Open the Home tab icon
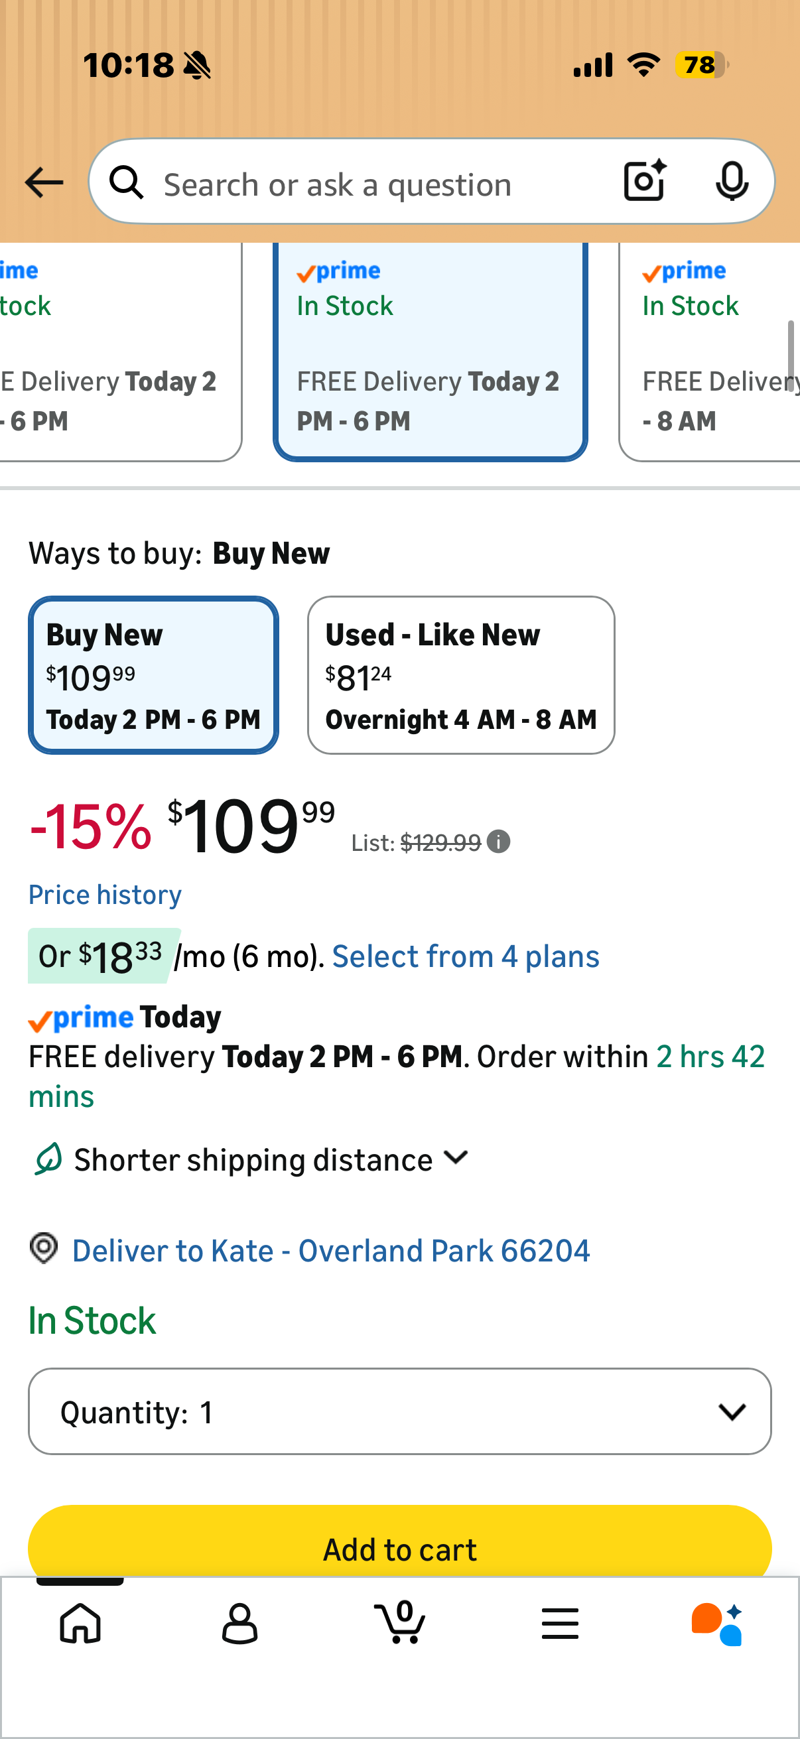This screenshot has width=800, height=1739. coord(80,1623)
